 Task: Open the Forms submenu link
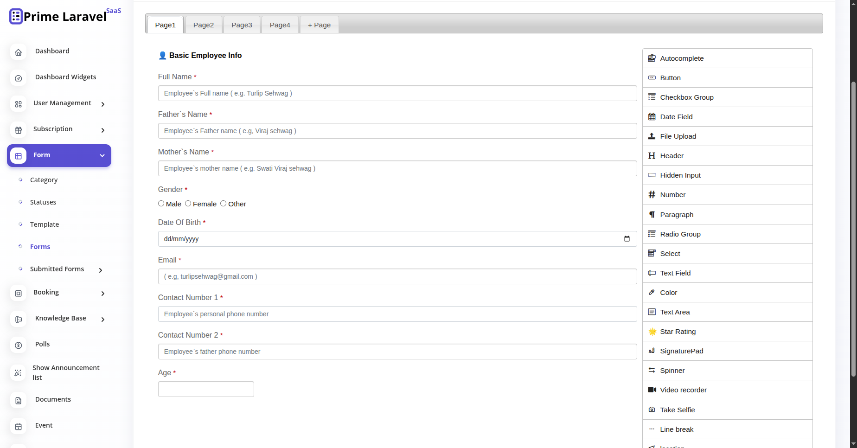(x=40, y=247)
